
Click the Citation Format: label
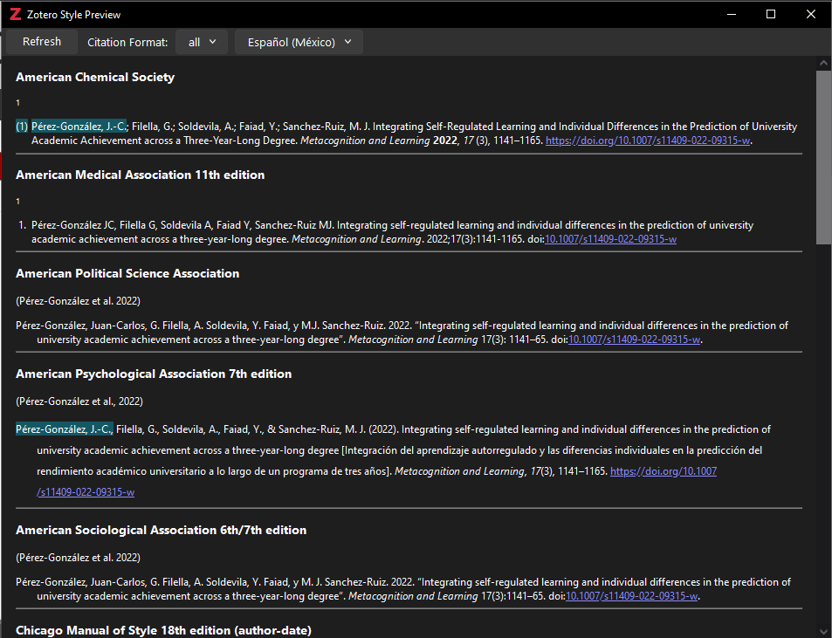tap(127, 43)
